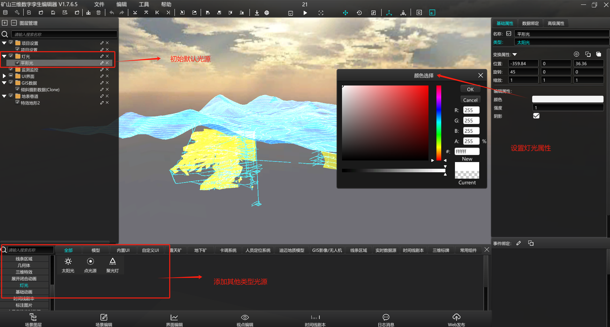Toggle the 平形光 layer checkbox
This screenshot has width=610, height=327.
(18, 63)
